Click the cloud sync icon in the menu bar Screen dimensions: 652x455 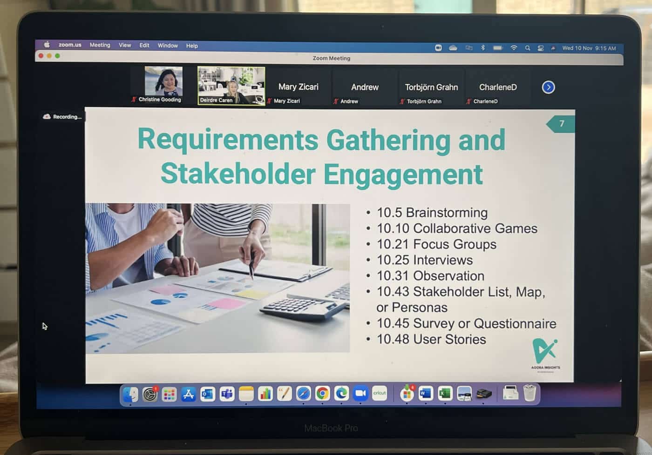click(453, 47)
